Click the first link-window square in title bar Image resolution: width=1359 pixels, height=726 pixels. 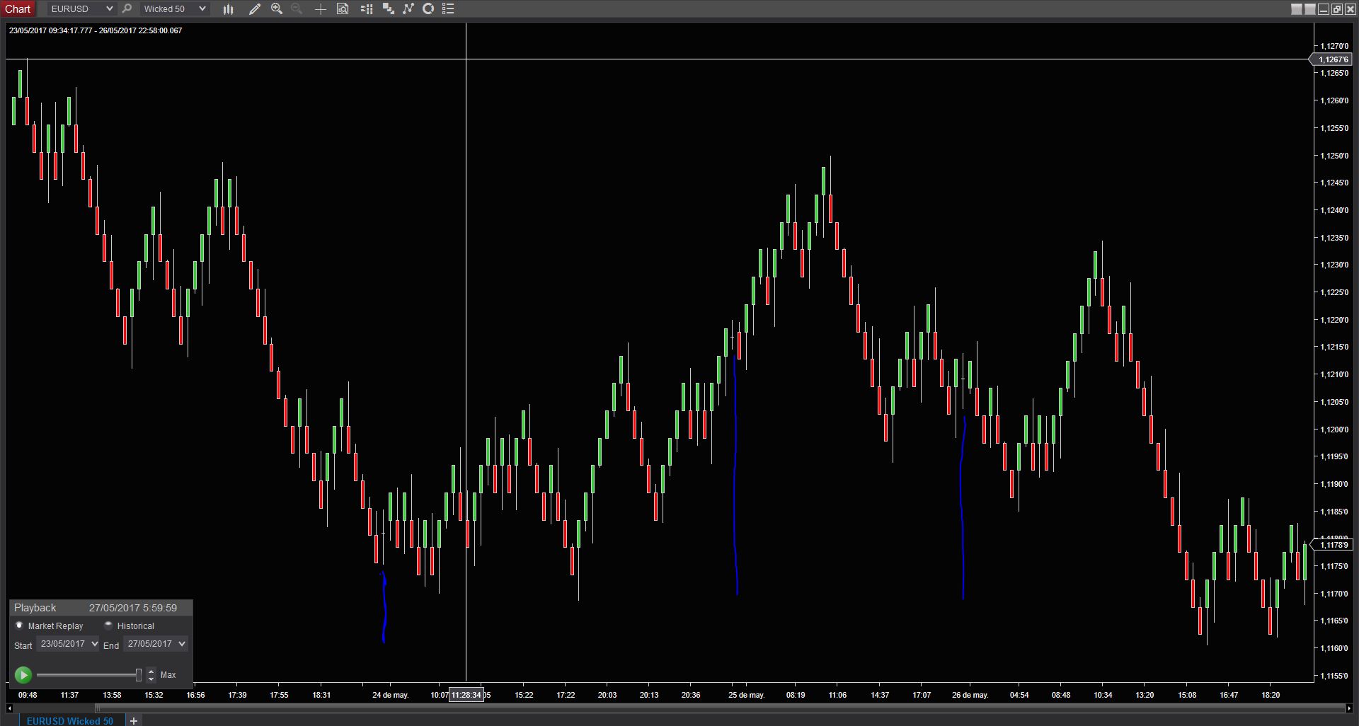point(1297,9)
